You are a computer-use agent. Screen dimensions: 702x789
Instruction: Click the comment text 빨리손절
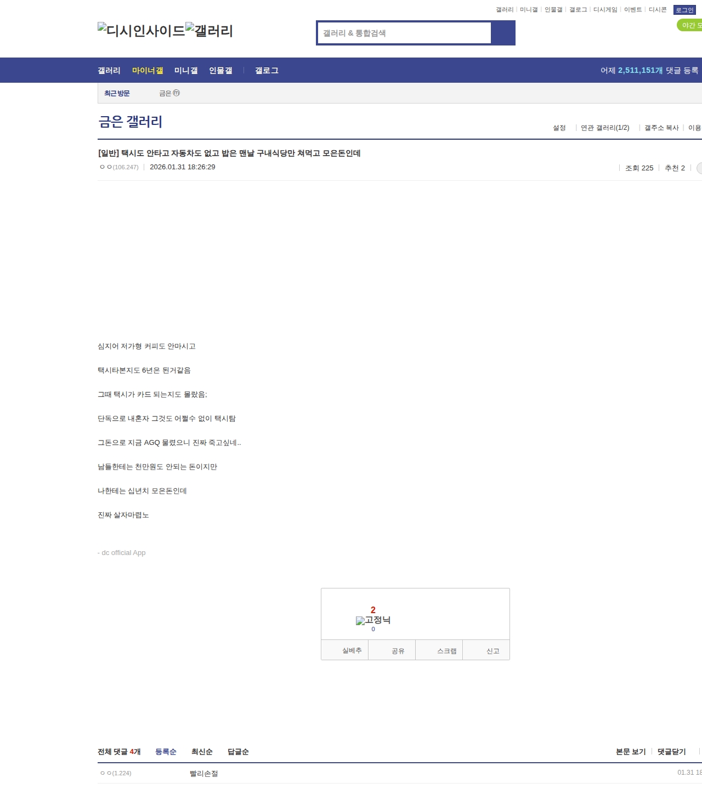point(204,774)
